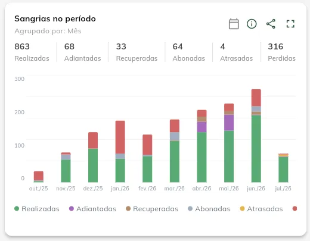The height and width of the screenshot is (241, 310).
Task: Click the green Realizadas legend dot
Action: pos(17,208)
